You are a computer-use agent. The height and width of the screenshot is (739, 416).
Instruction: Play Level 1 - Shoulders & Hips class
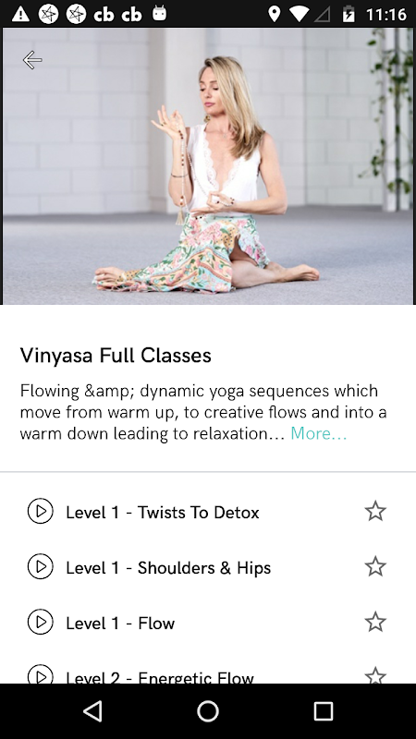(40, 566)
